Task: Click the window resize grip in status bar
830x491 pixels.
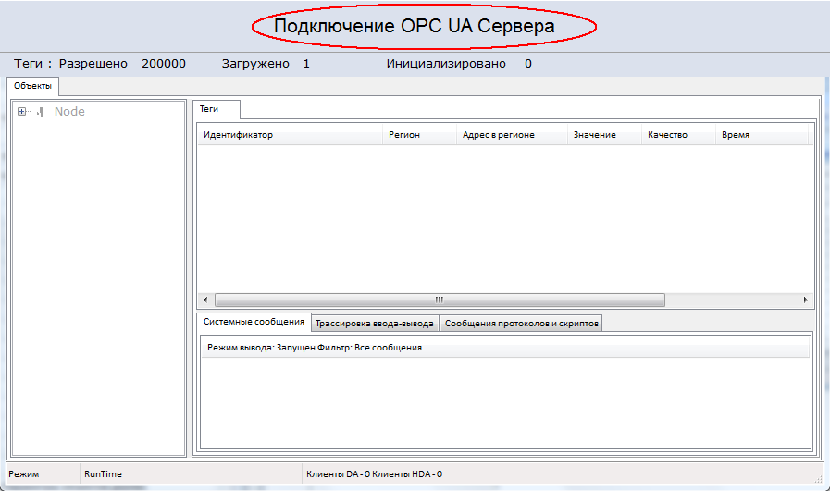Action: point(818,478)
